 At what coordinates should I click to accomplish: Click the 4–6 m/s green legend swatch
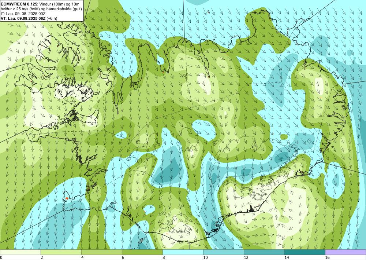pyautogui.click(x=101, y=252)
